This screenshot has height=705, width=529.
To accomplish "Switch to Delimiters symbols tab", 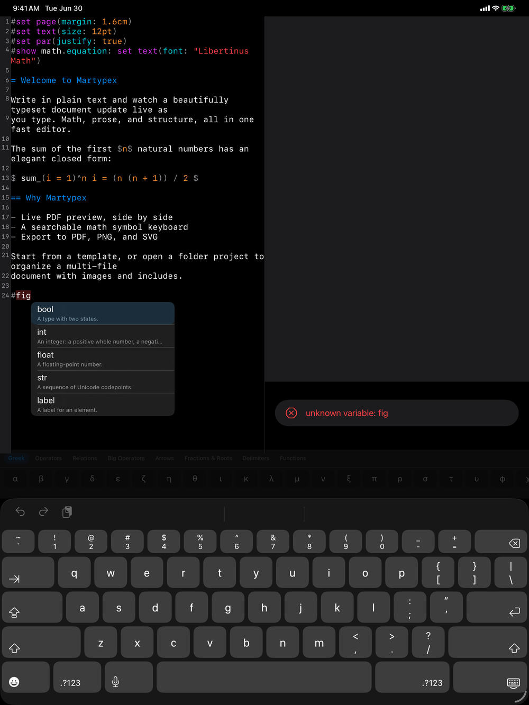I will [256, 458].
